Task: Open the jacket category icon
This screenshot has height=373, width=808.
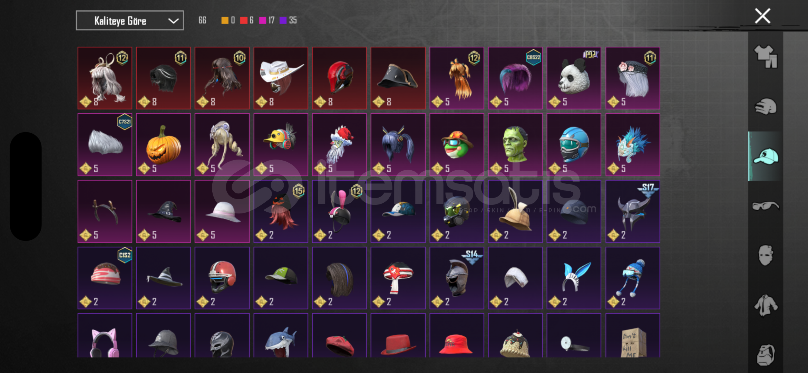Action: click(766, 305)
